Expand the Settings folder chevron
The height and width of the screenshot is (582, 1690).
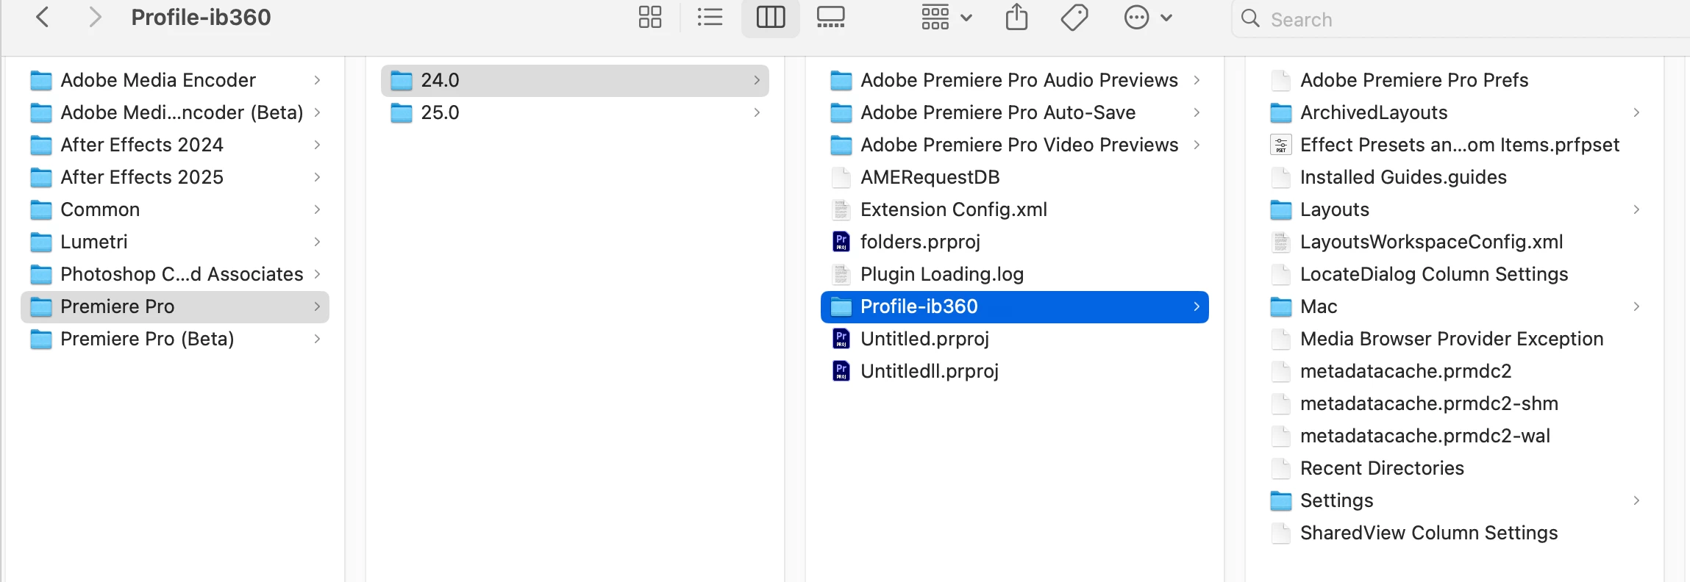coord(1636,500)
